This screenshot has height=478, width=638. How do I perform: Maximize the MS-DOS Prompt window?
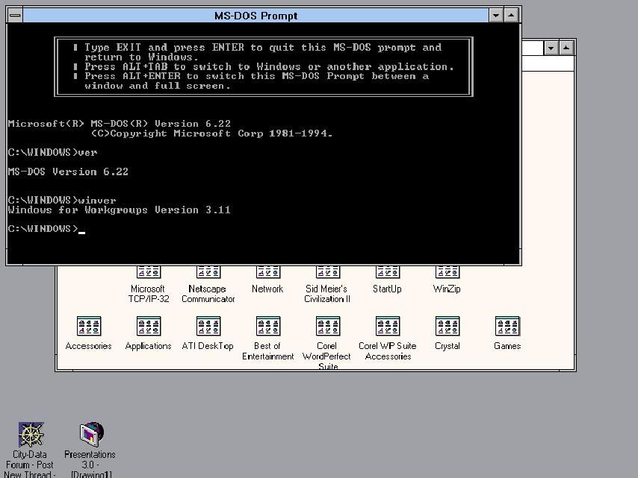512,16
